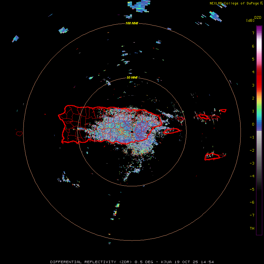Click the Differential Reflectivity (ZDR) title text
Image resolution: width=264 pixels, height=264 pixels.
coord(92,262)
